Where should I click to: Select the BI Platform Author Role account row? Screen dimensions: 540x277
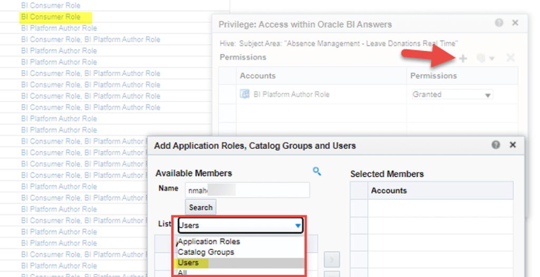(368, 94)
